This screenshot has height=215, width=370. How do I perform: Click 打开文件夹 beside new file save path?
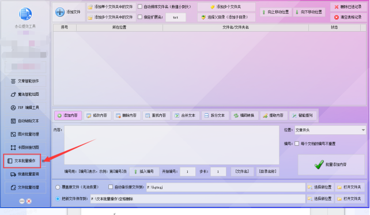point(350,199)
